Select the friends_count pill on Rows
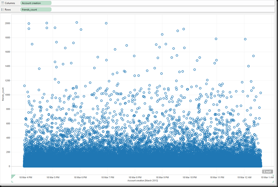This screenshot has height=187, width=278. tap(36, 9)
